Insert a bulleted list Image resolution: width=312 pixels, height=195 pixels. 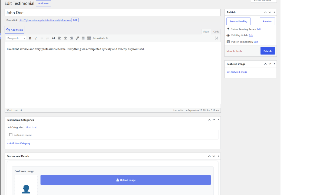(42, 38)
